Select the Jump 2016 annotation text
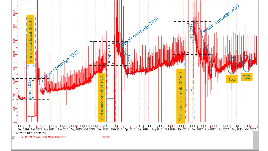Image resolution: width=268 pixels, height=151 pixels. point(109,53)
